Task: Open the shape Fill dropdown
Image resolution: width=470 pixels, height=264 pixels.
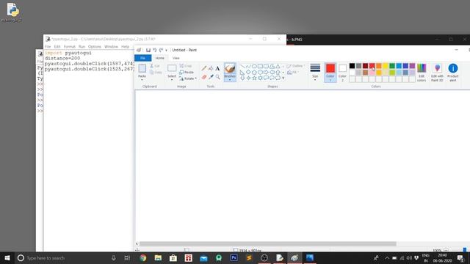Action: click(x=292, y=72)
